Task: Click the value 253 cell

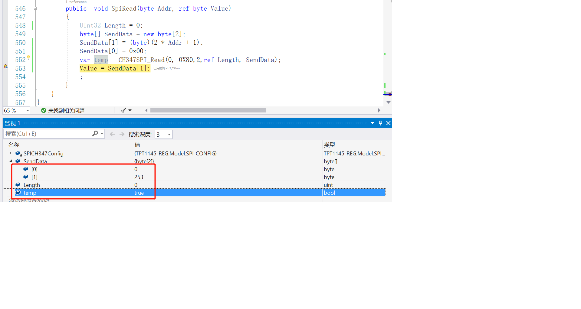Action: click(228, 177)
